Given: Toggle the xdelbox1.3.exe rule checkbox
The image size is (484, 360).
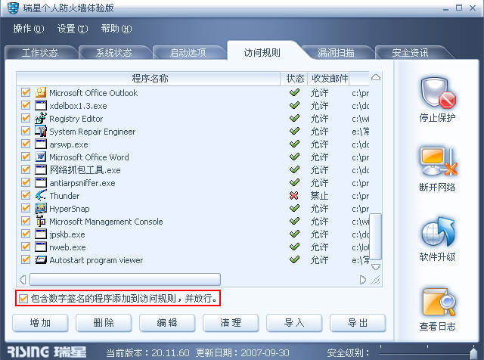Looking at the screenshot, I should coord(26,105).
